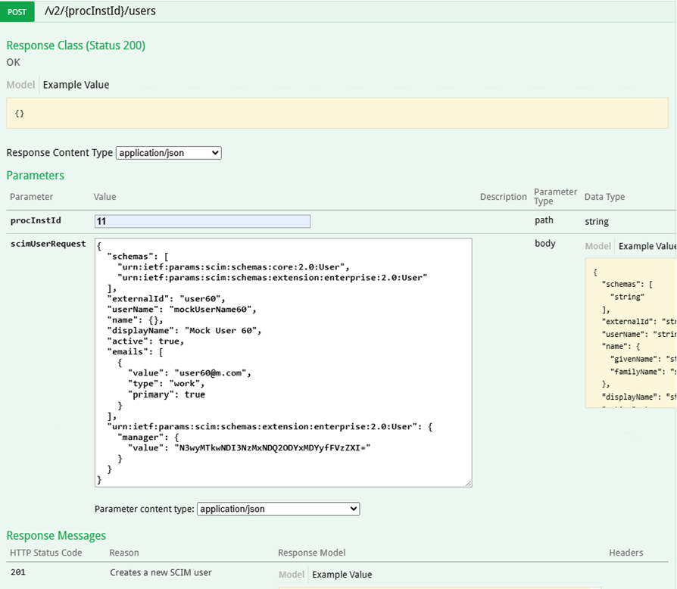Expand the Parameter content type dropdown
The image size is (677, 589).
tap(278, 509)
